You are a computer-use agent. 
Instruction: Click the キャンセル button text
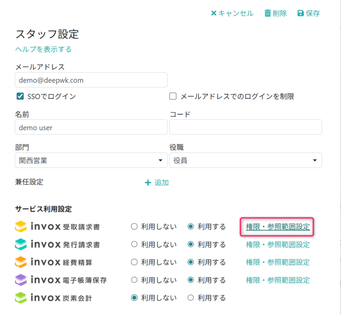236,13
